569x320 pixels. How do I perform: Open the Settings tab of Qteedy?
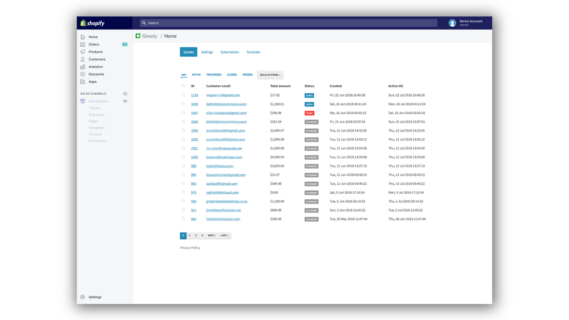pos(207,52)
